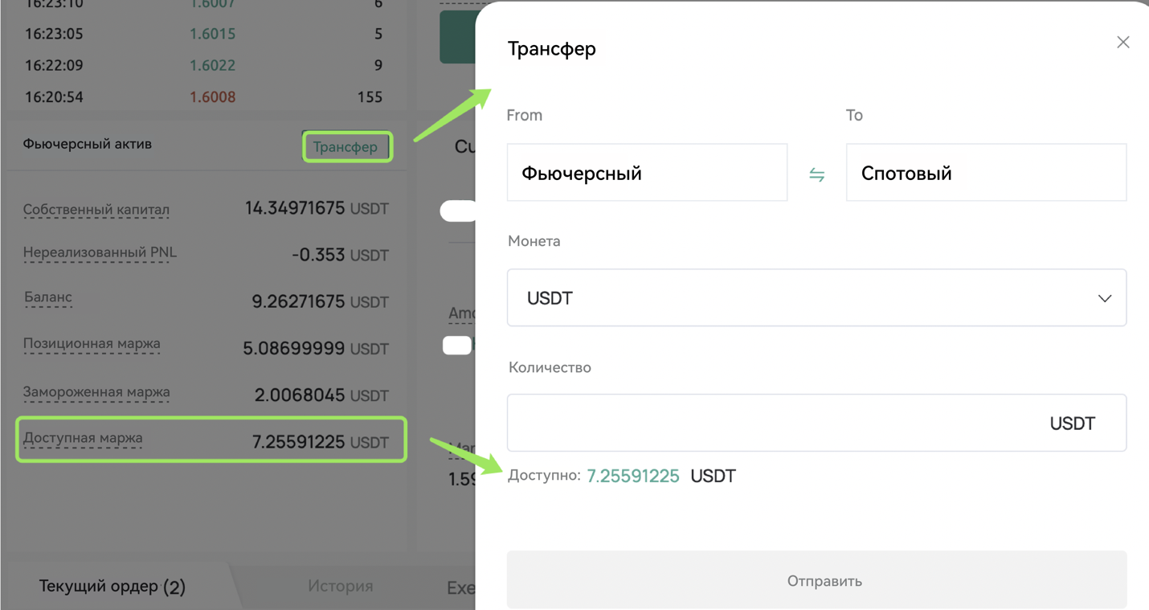This screenshot has width=1149, height=610.
Task: Click the Отправить submit button
Action: click(816, 580)
